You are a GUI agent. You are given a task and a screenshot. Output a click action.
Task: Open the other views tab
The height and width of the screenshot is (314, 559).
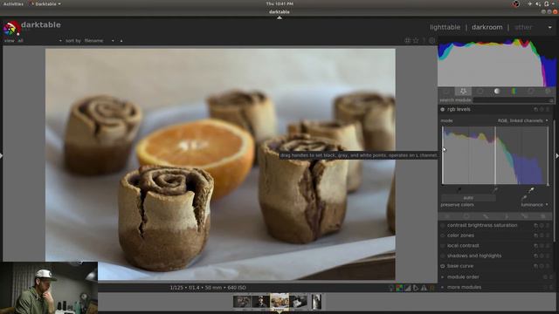pos(523,27)
